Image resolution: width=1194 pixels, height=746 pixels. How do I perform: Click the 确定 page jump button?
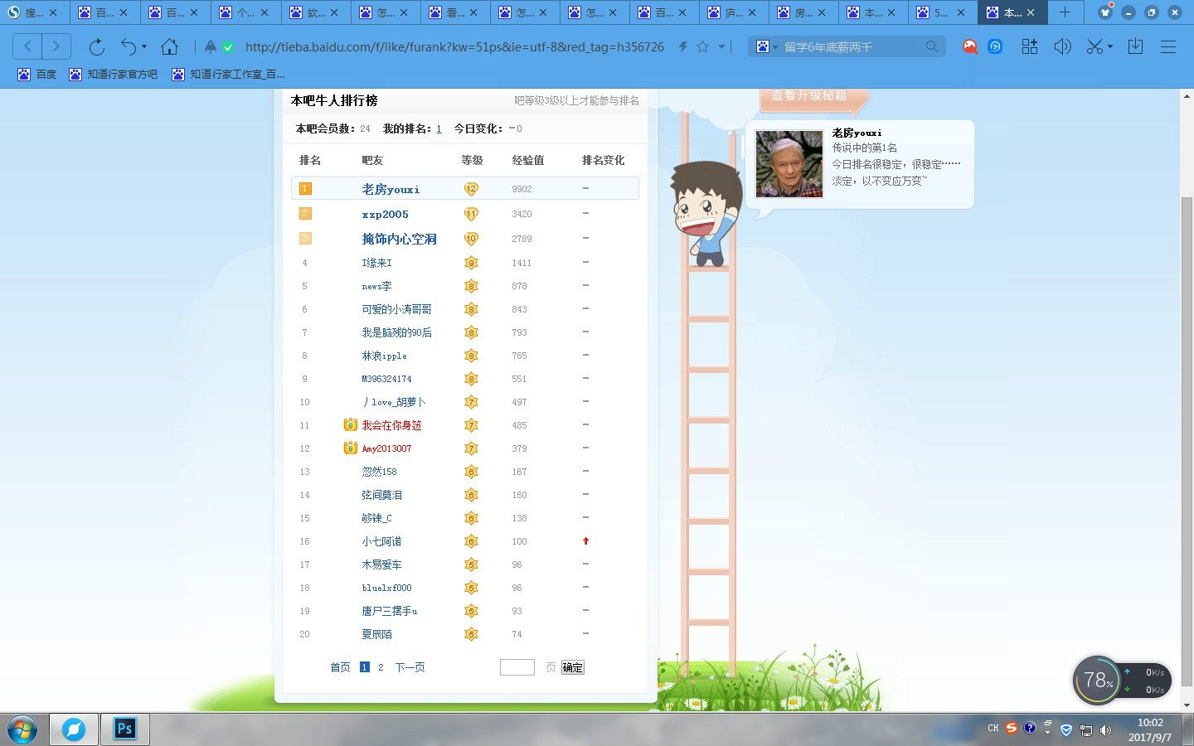click(x=573, y=667)
